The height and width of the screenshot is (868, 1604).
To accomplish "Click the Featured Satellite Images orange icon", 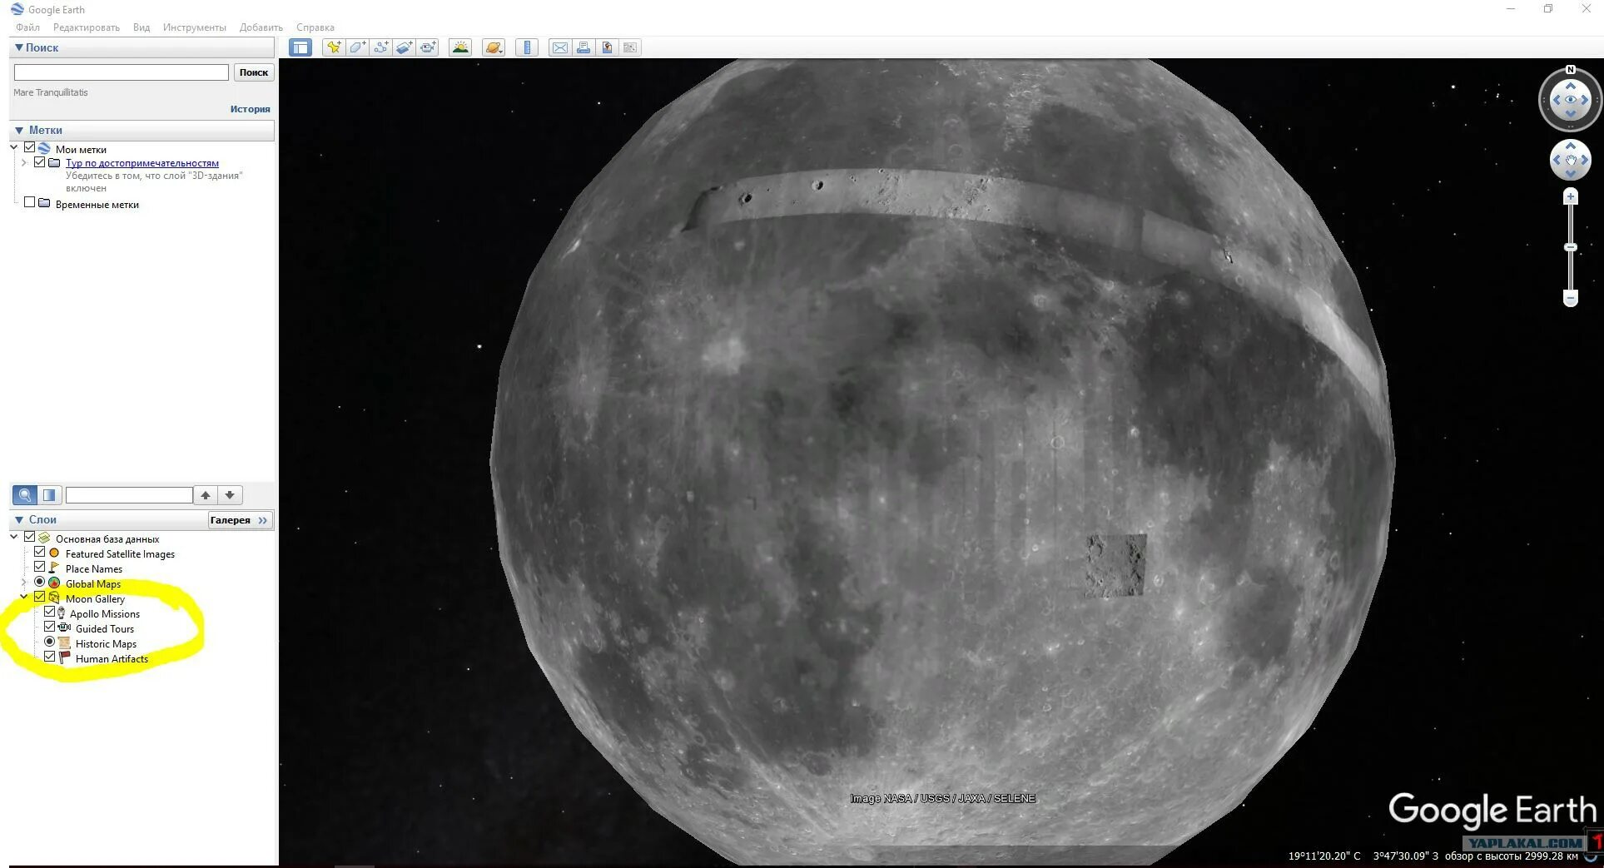I will (54, 553).
